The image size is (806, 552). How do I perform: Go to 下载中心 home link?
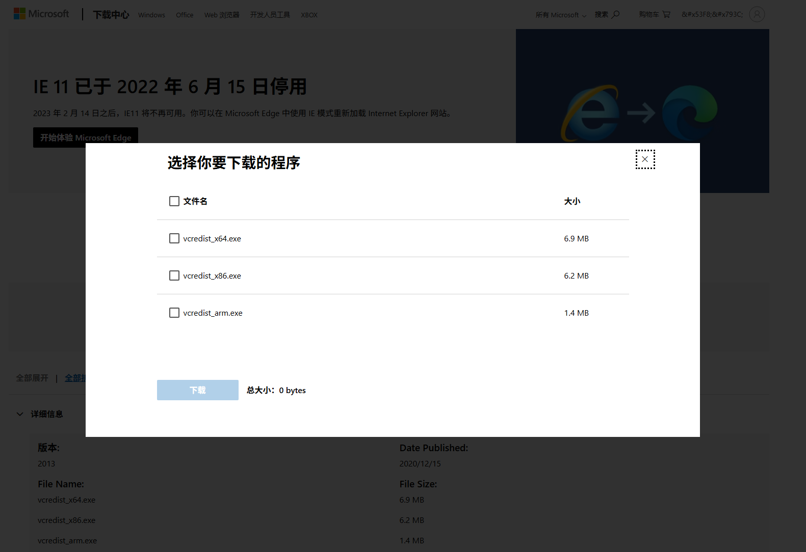tap(111, 15)
